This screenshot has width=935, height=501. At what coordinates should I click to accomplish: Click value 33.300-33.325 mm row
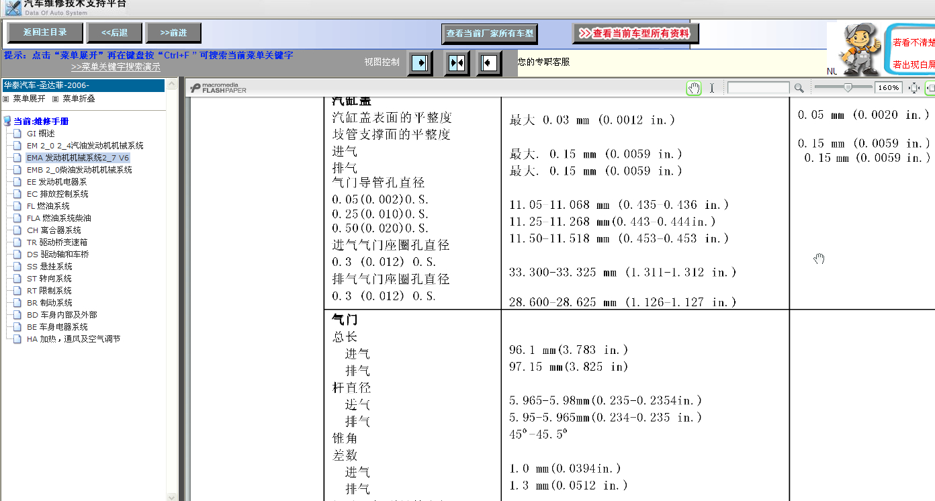pyautogui.click(x=623, y=272)
